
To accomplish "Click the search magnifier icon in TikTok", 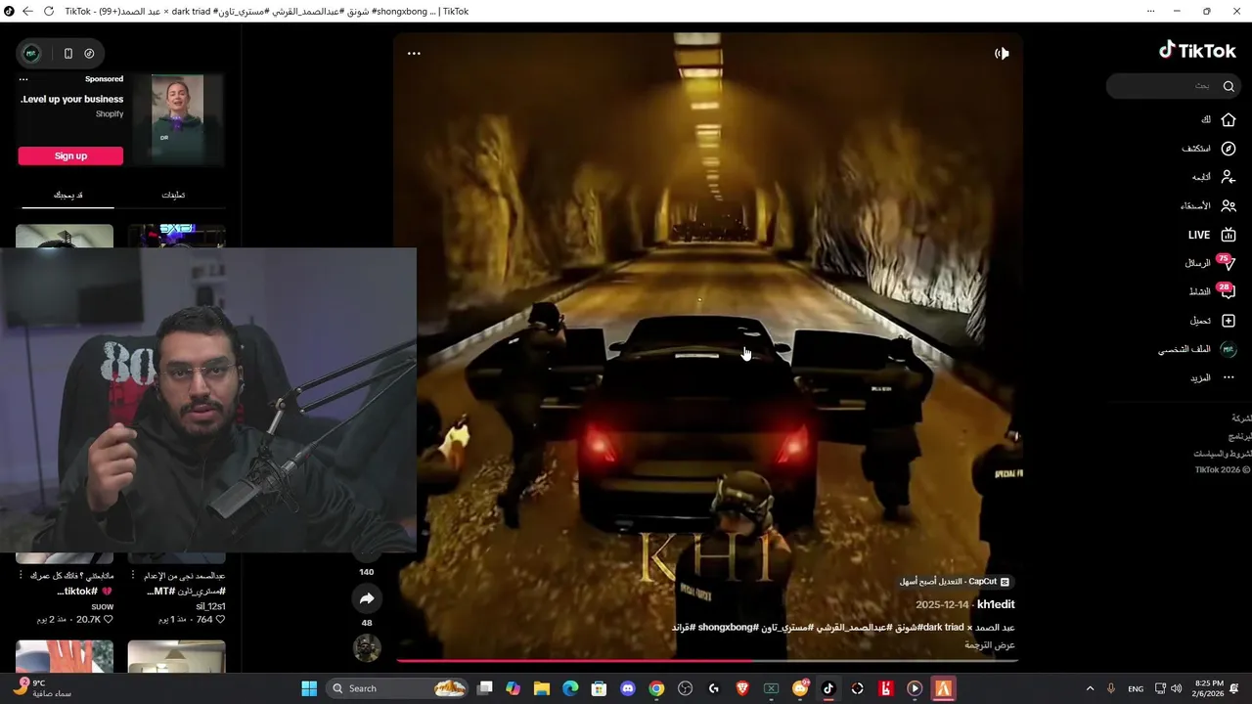I will (1229, 86).
